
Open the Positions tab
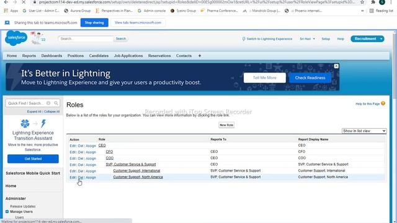pyautogui.click(x=76, y=56)
